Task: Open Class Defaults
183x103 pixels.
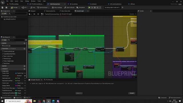Action: click(69, 7)
